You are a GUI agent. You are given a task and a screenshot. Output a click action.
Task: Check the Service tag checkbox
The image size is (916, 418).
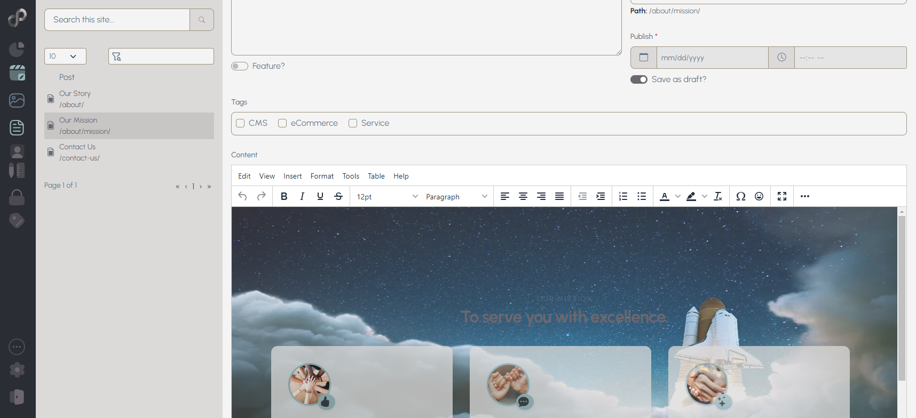[353, 123]
